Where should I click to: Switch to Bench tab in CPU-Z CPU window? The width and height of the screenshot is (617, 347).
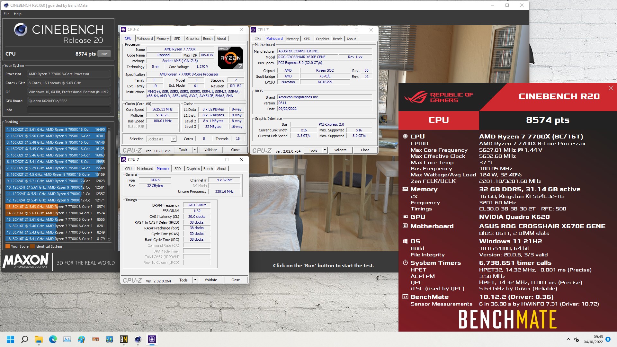[x=208, y=39]
